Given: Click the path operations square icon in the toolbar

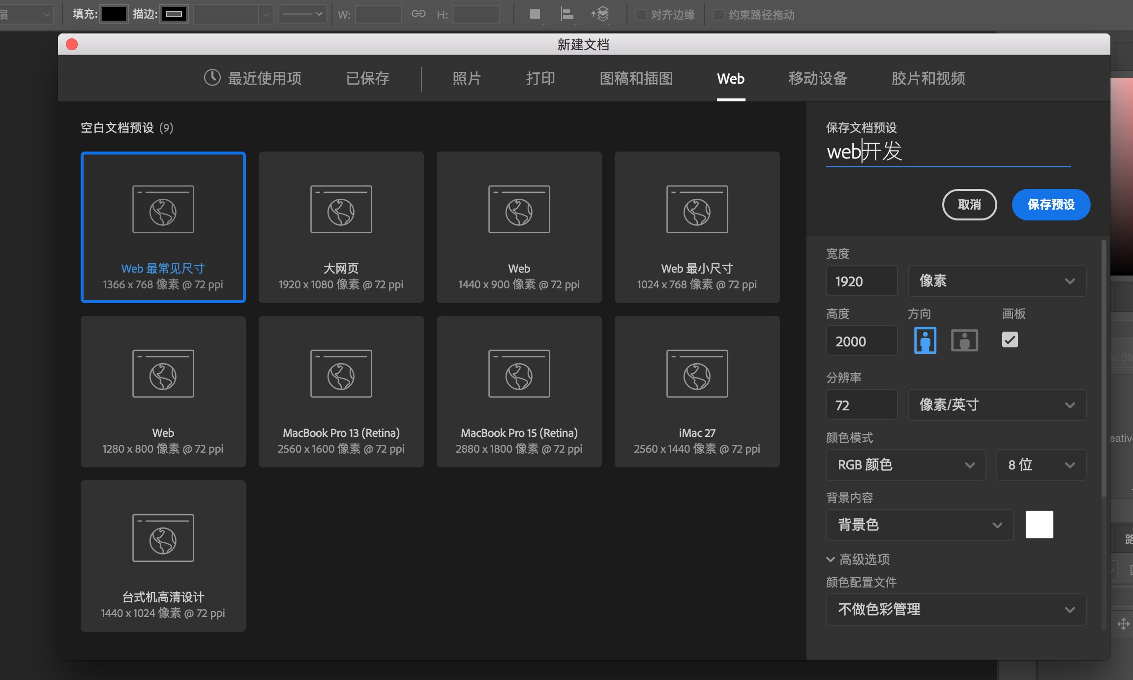Looking at the screenshot, I should (x=535, y=14).
